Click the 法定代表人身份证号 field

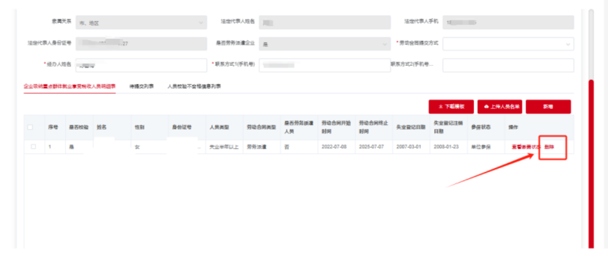[x=141, y=44]
